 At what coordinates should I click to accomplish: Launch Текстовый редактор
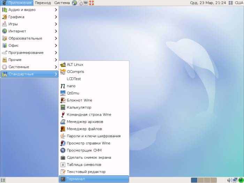(x=94, y=172)
